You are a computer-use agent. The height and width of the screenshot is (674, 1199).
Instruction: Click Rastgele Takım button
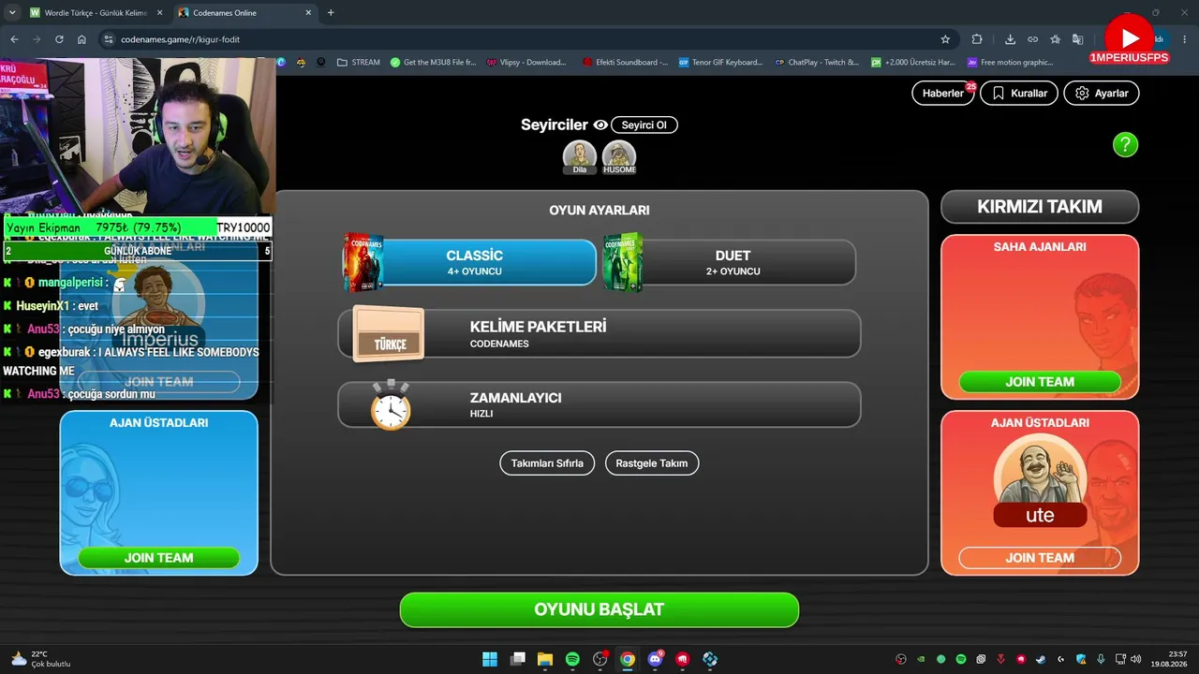(x=652, y=463)
